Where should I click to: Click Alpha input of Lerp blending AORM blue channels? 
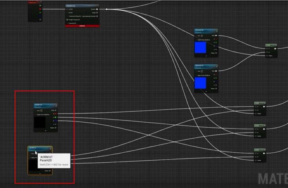(x=256, y=160)
